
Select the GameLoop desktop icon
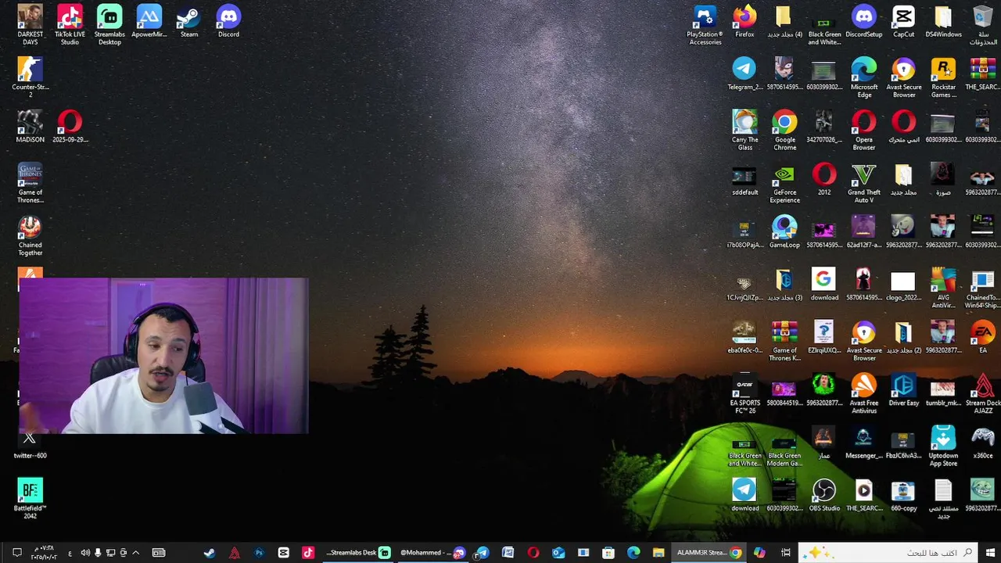pyautogui.click(x=784, y=231)
